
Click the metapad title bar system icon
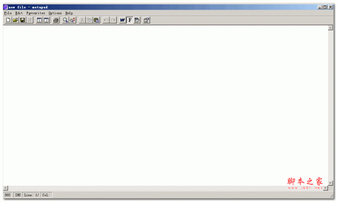point(6,7)
